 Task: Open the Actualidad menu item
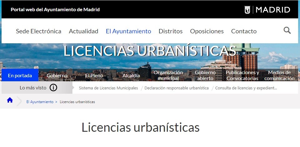(83, 31)
